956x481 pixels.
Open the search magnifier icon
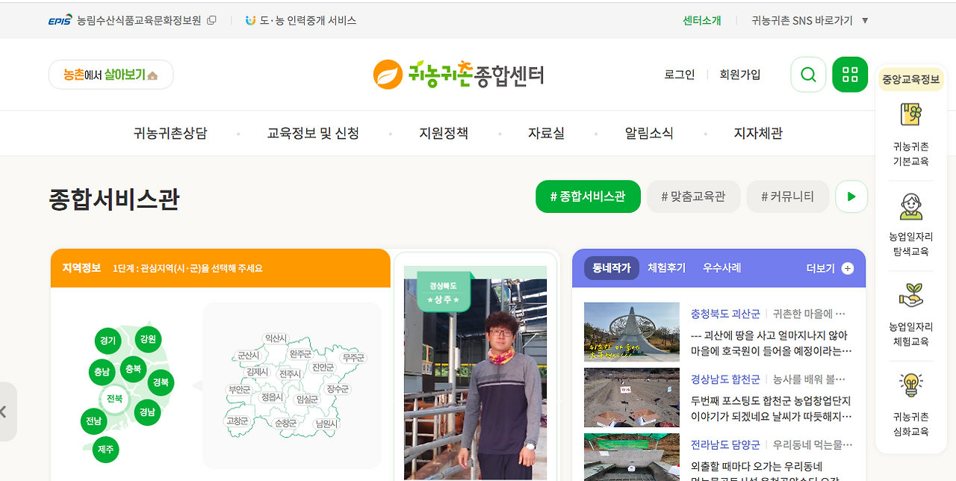click(808, 74)
